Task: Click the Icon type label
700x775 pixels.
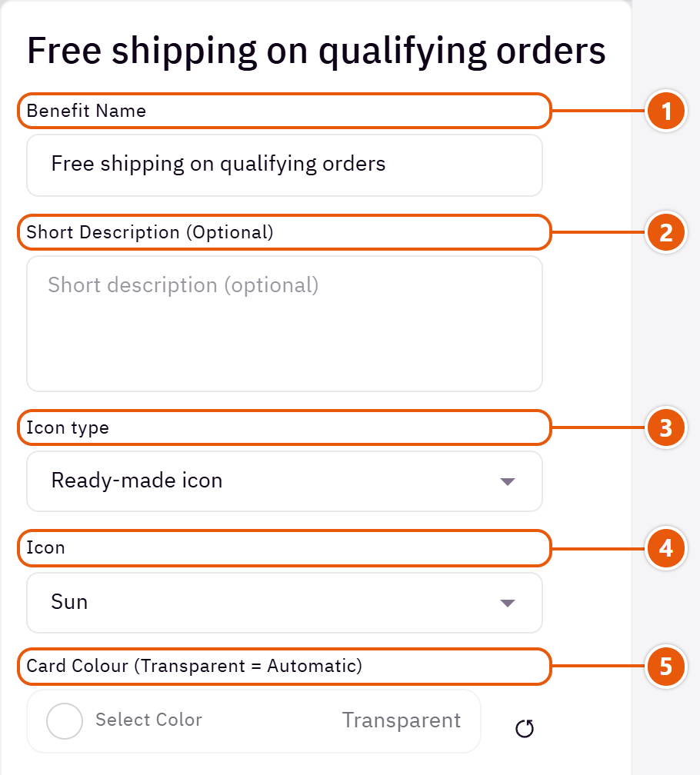Action: point(67,428)
